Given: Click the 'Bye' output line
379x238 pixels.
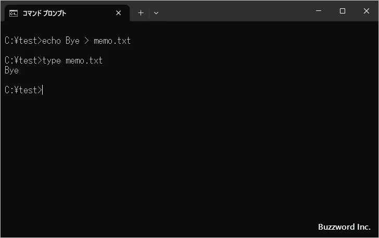Looking at the screenshot, I should pos(11,70).
